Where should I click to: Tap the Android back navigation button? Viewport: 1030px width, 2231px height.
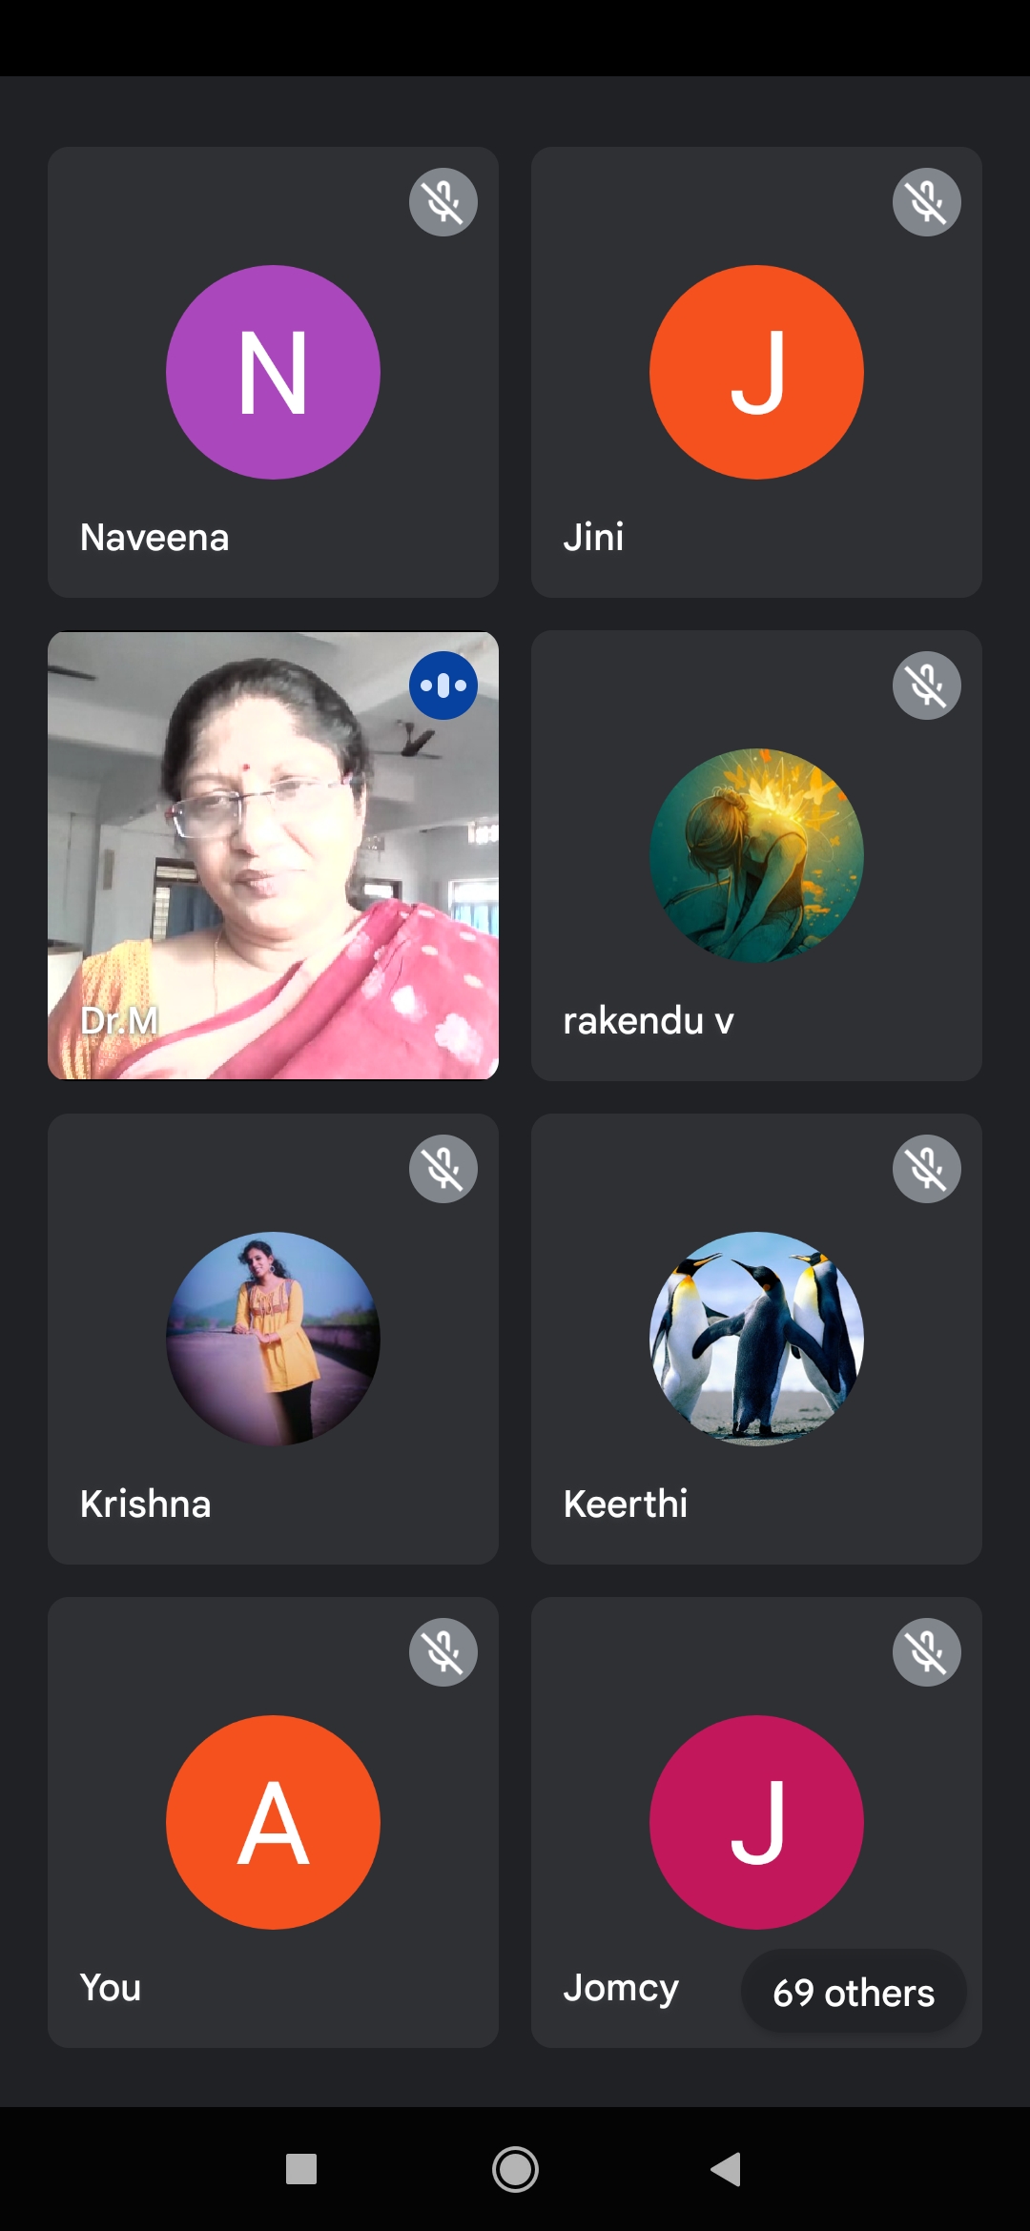(x=727, y=2169)
